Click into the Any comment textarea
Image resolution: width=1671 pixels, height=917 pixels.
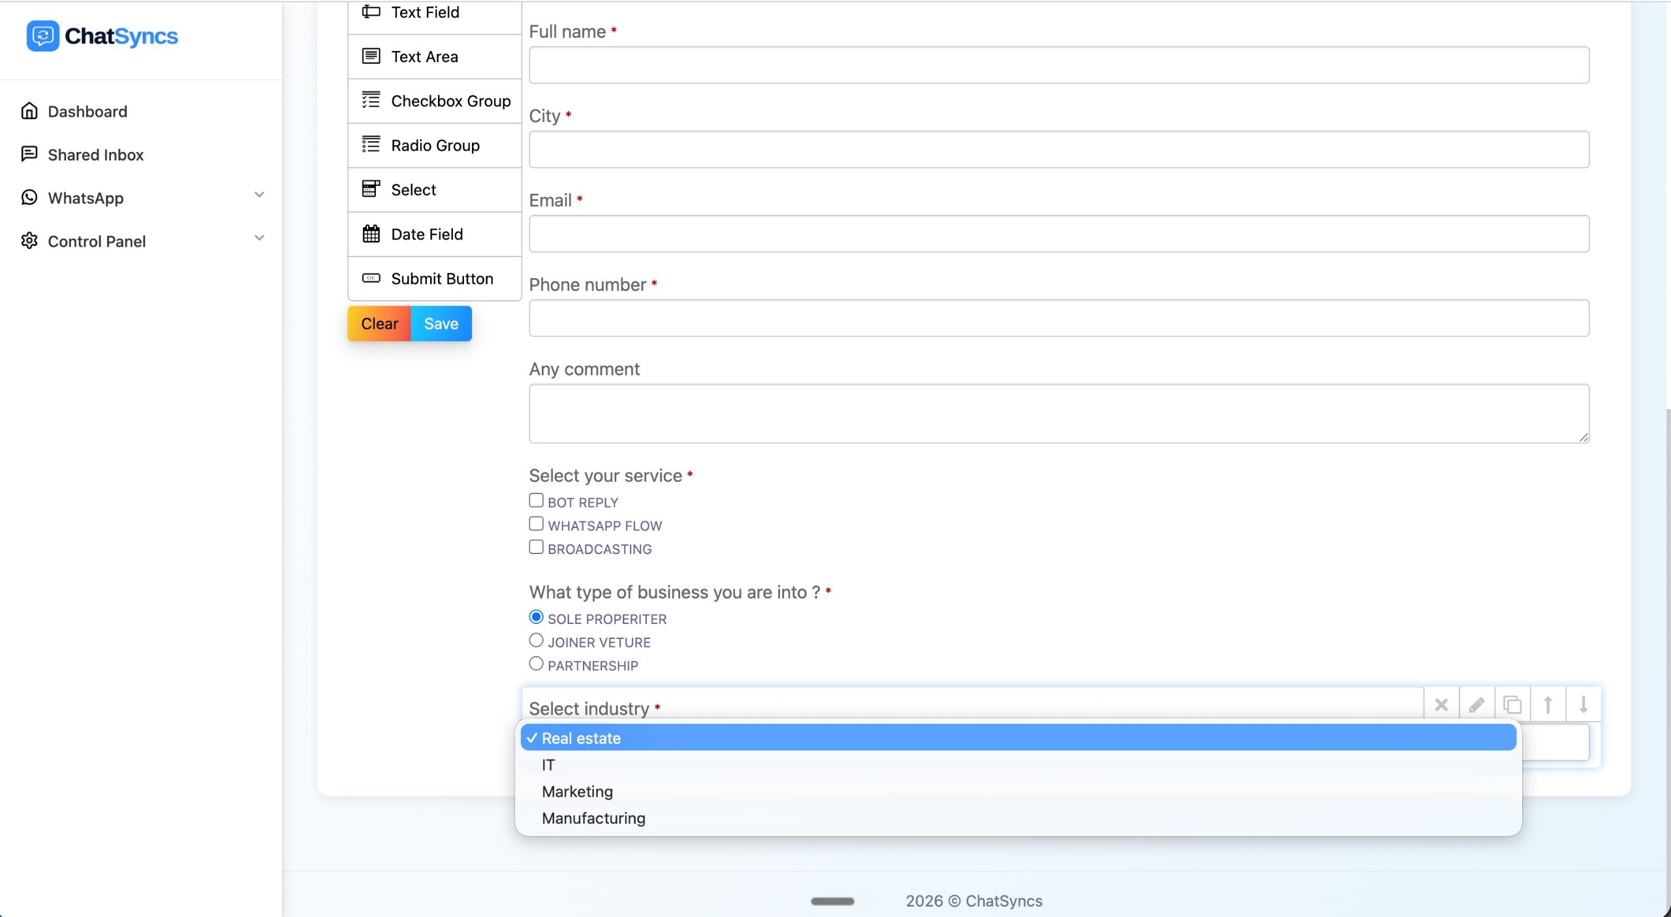[1059, 413]
